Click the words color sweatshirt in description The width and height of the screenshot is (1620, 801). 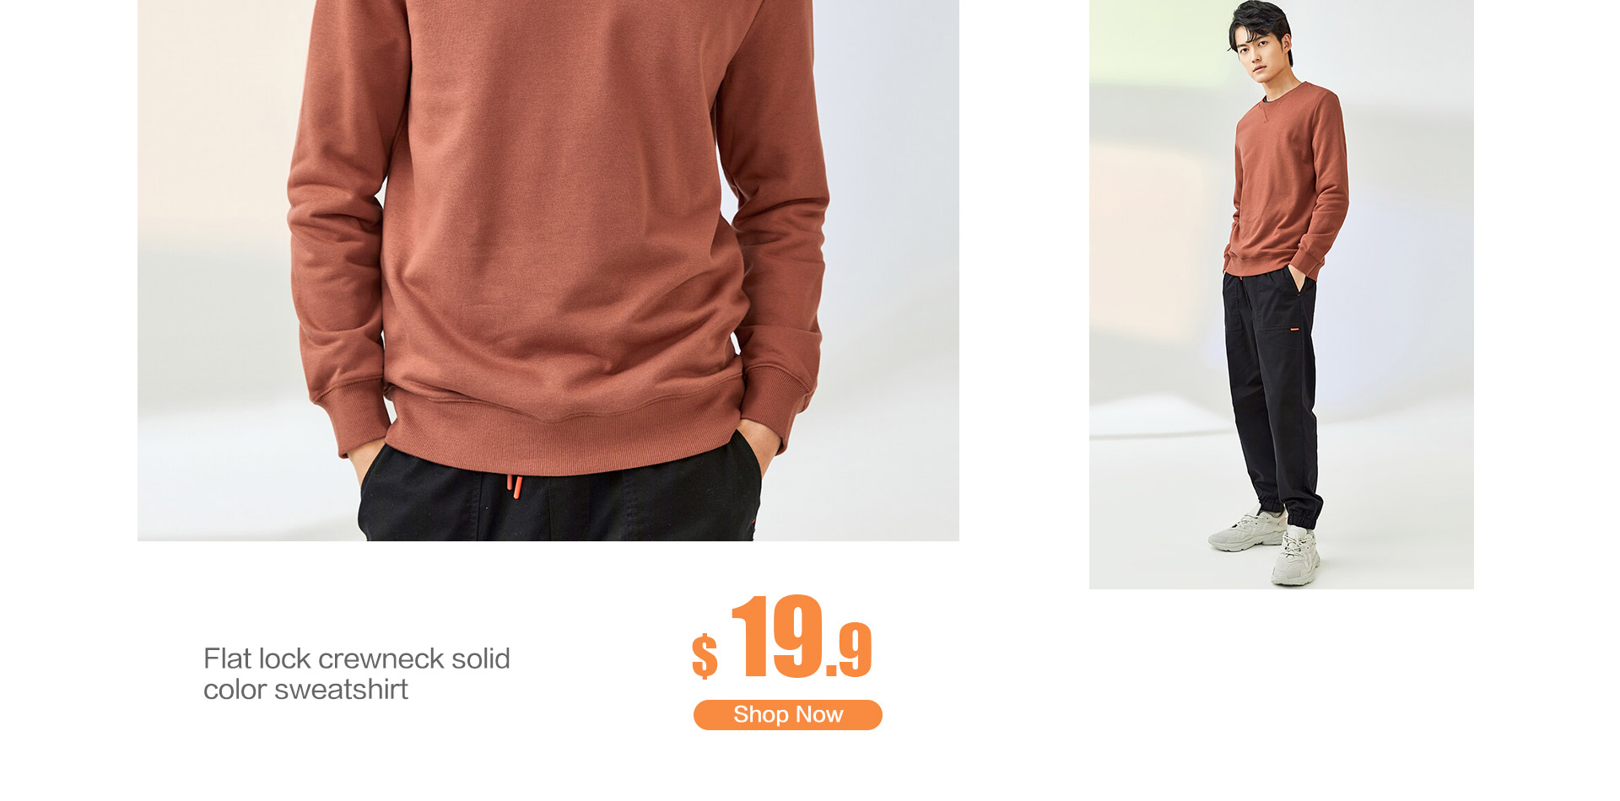coord(305,690)
